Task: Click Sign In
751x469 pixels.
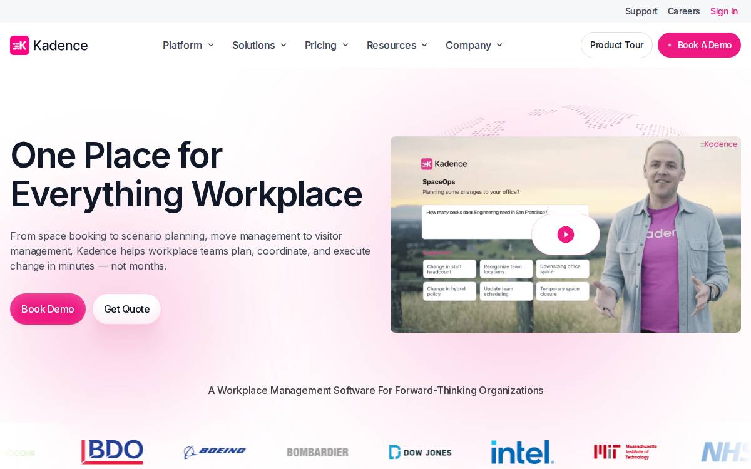Action: pyautogui.click(x=724, y=11)
